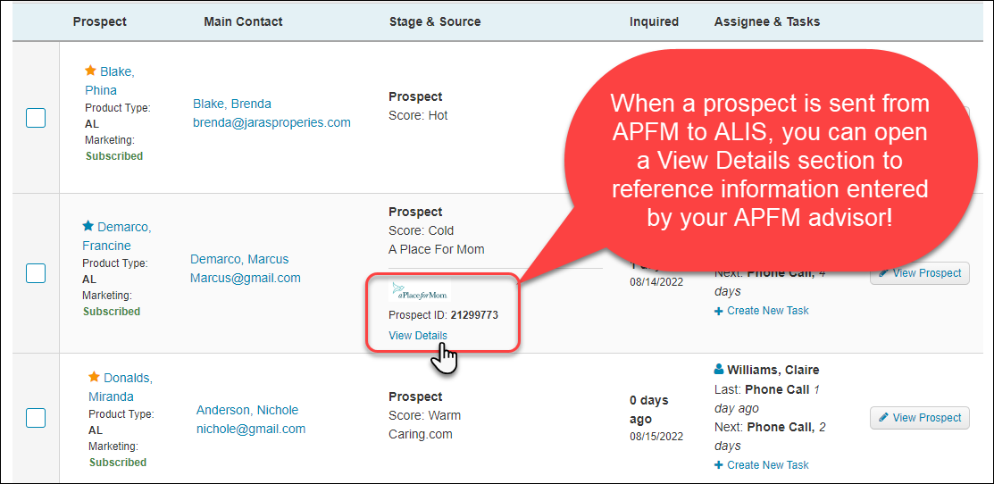Click the Score: Warm text
This screenshot has height=484, width=994.
425,415
